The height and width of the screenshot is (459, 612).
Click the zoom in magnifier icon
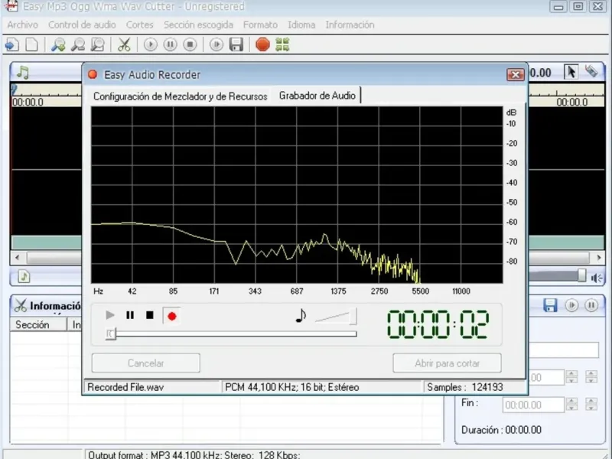coord(58,44)
